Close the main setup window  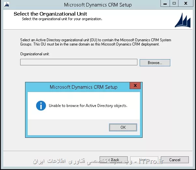pyautogui.click(x=186, y=3)
